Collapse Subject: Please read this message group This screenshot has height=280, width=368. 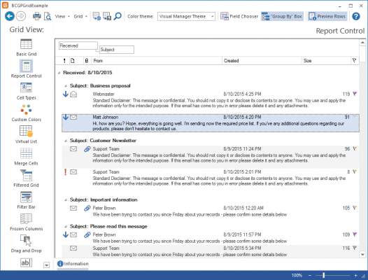(x=66, y=226)
